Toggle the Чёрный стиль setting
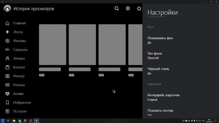219x123 pixels. point(181,71)
